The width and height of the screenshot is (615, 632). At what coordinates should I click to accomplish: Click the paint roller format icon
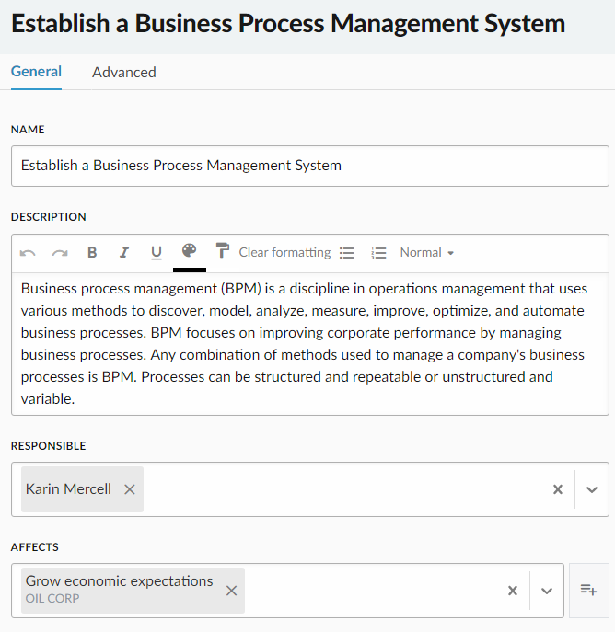click(223, 251)
